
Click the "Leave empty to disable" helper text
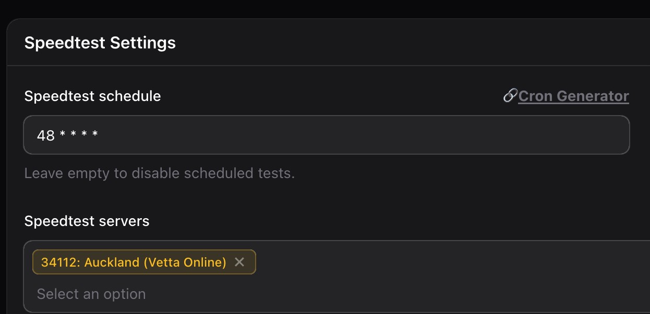pos(159,173)
